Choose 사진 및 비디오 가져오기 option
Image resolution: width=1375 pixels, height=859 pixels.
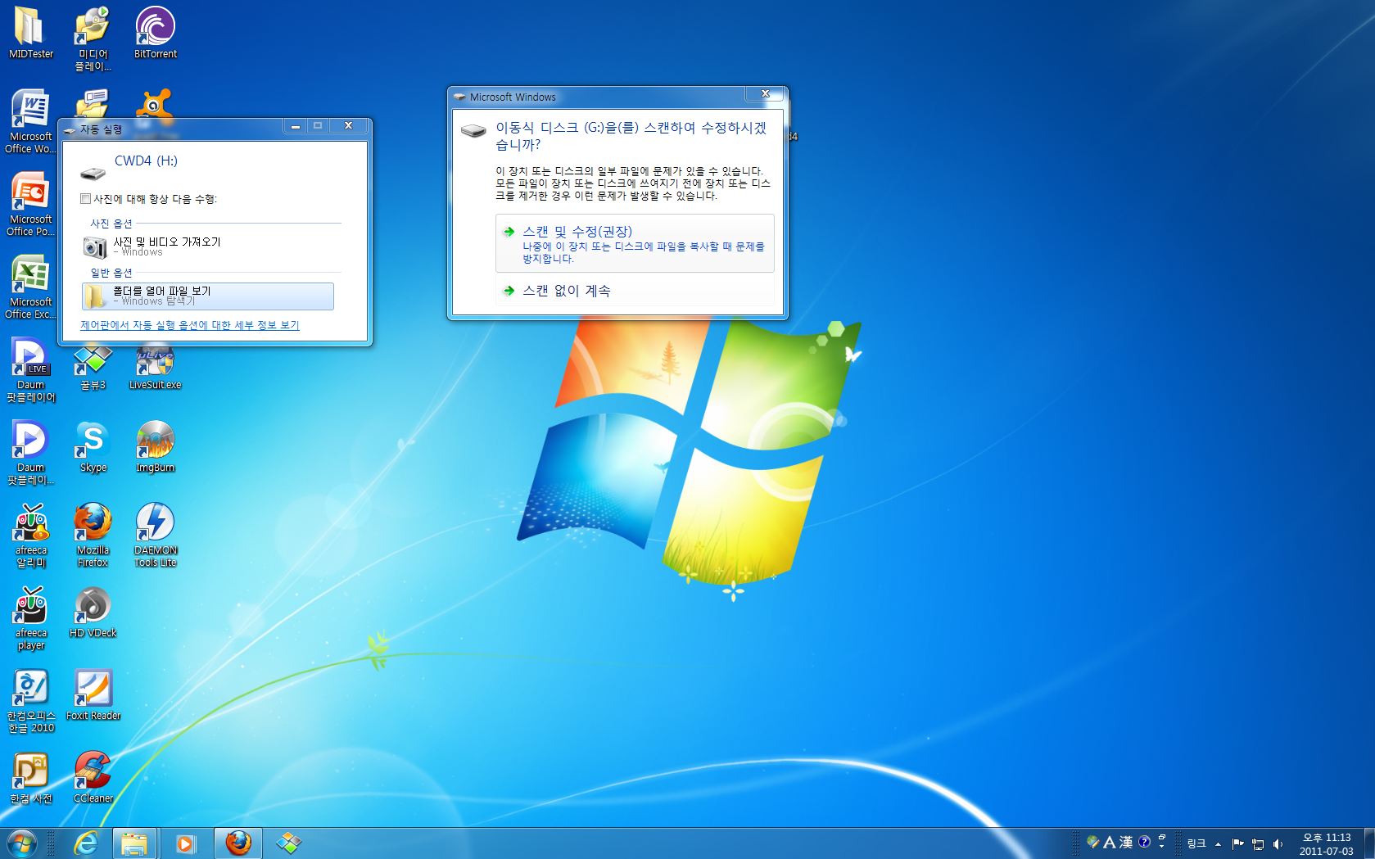coord(208,246)
